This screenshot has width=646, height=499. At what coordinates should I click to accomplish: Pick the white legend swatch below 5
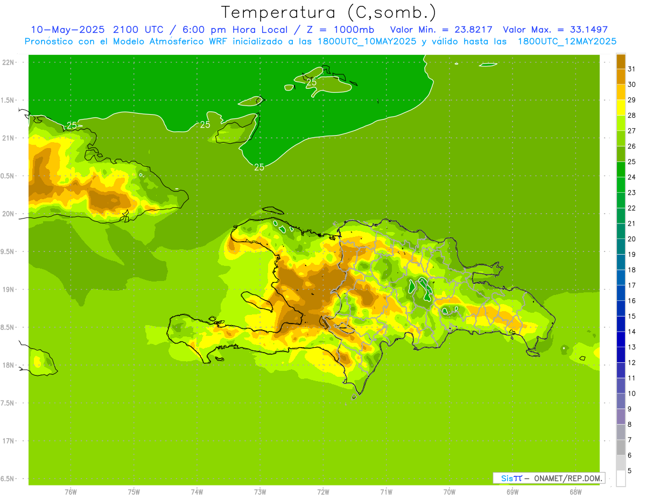click(621, 479)
